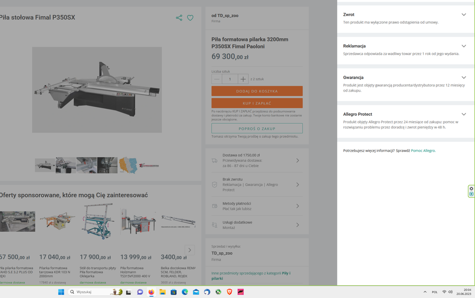Increase quantity with the plus button

click(x=243, y=79)
